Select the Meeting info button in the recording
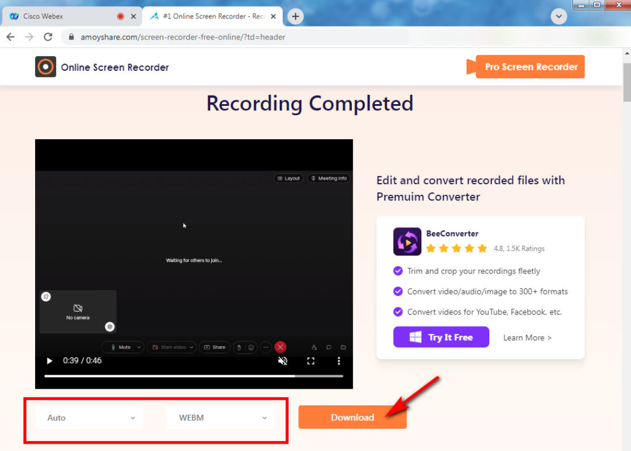 coord(328,178)
